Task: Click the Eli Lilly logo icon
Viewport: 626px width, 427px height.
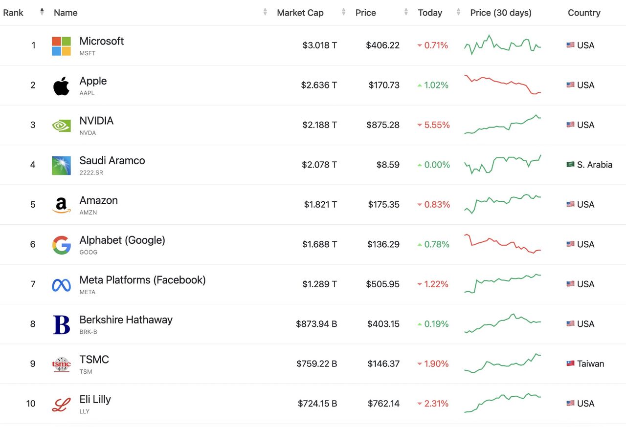Action: coord(61,404)
